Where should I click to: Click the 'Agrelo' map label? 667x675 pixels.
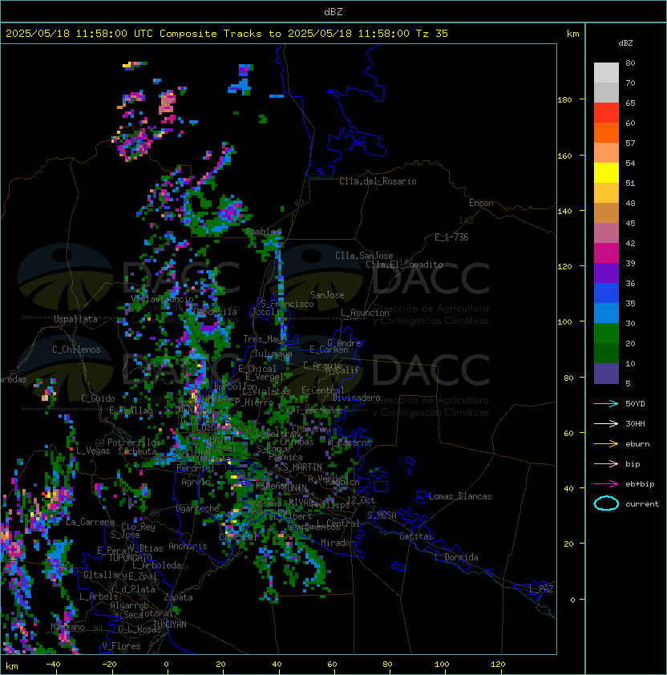click(196, 482)
